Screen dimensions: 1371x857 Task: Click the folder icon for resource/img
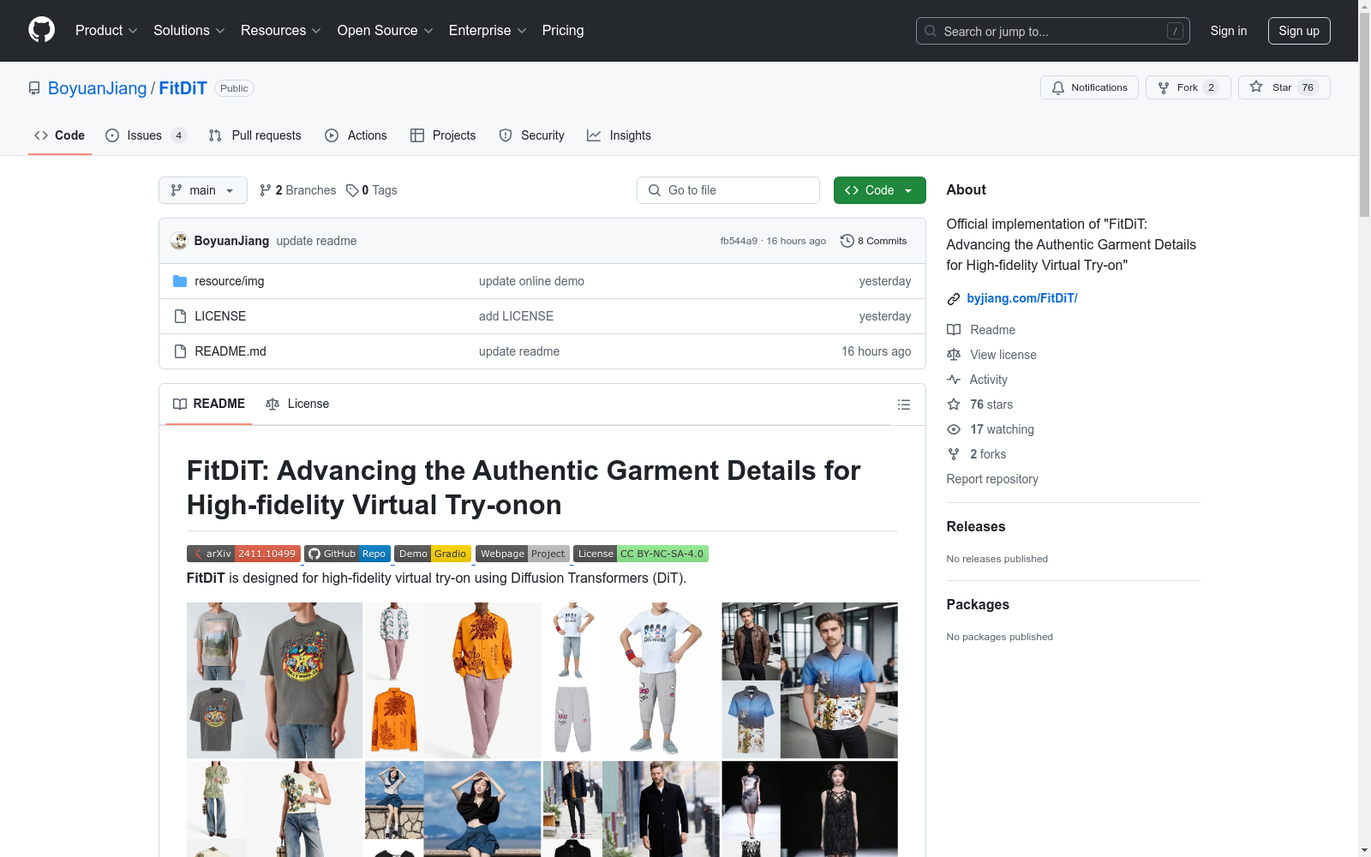click(180, 281)
